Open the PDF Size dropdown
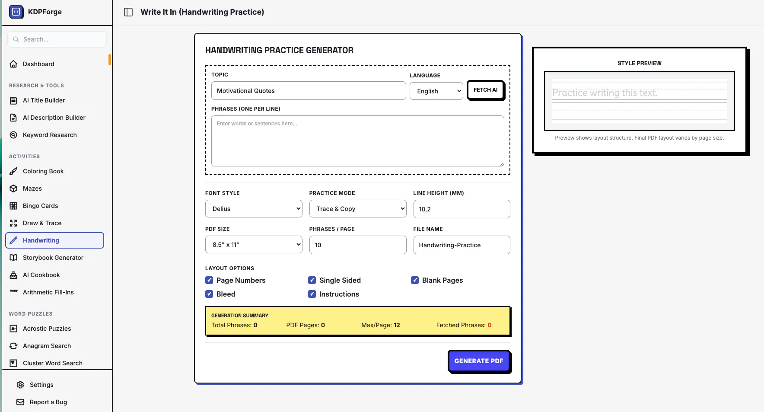The image size is (764, 412). point(254,245)
